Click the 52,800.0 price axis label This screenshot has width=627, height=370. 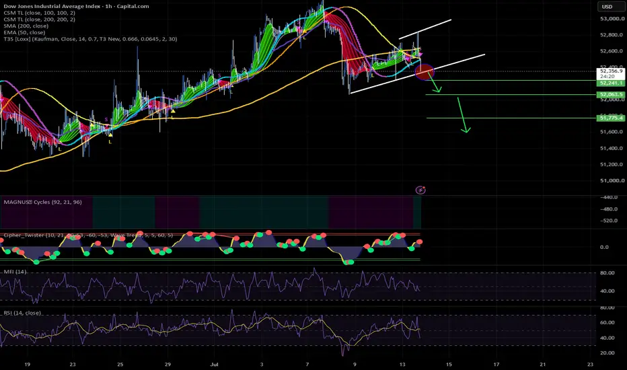click(612, 35)
